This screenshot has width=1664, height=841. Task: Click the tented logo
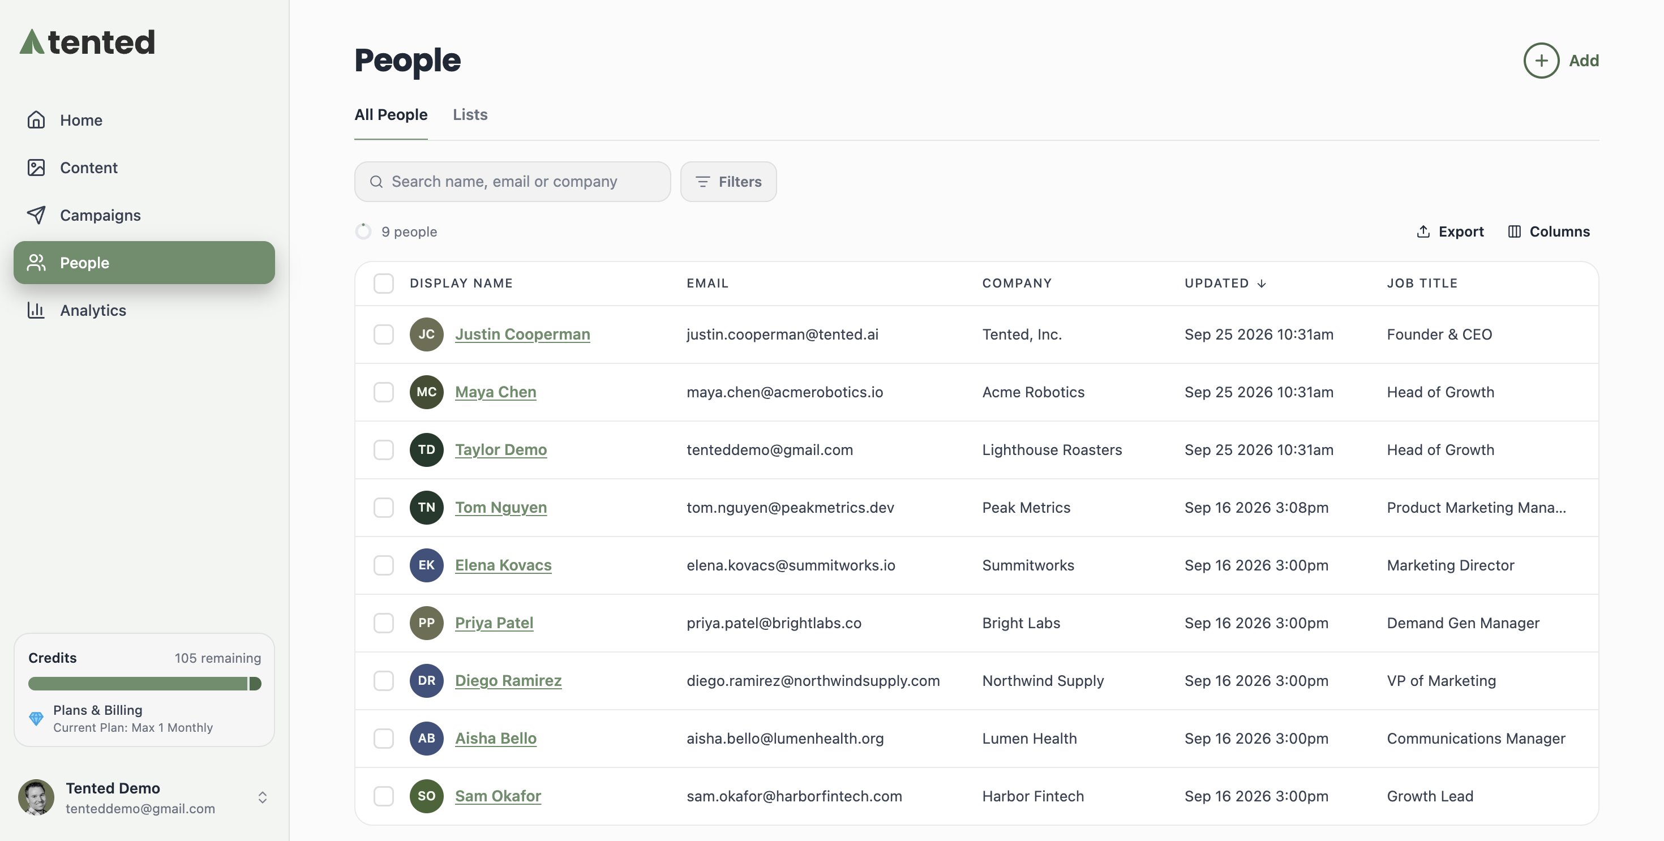pos(87,42)
